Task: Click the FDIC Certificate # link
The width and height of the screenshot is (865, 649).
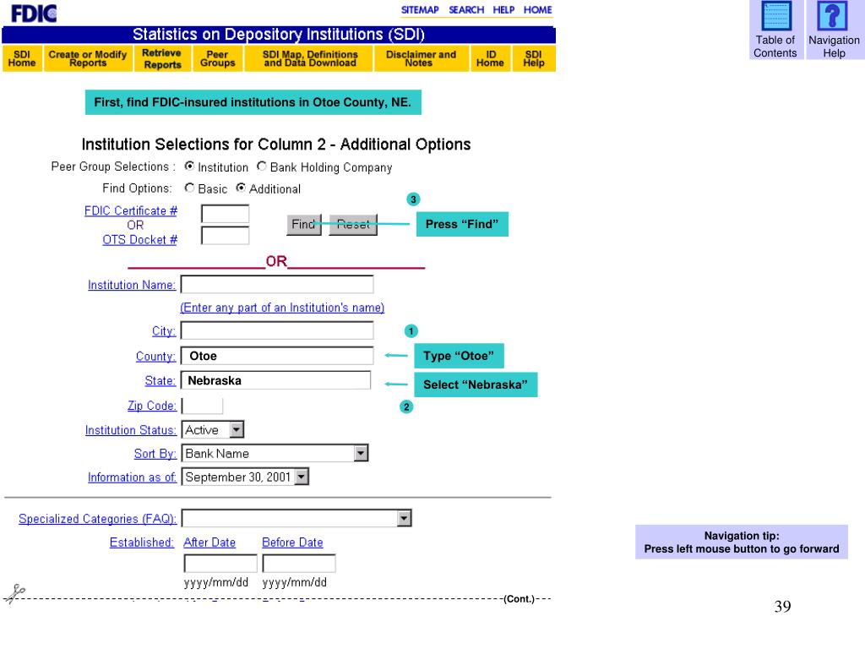Action: (x=131, y=210)
